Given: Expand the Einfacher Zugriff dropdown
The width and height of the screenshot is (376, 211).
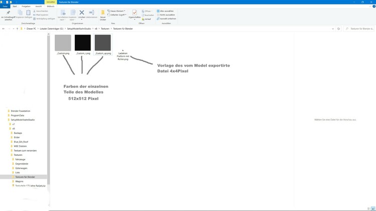Looking at the screenshot, I should tap(119, 15).
